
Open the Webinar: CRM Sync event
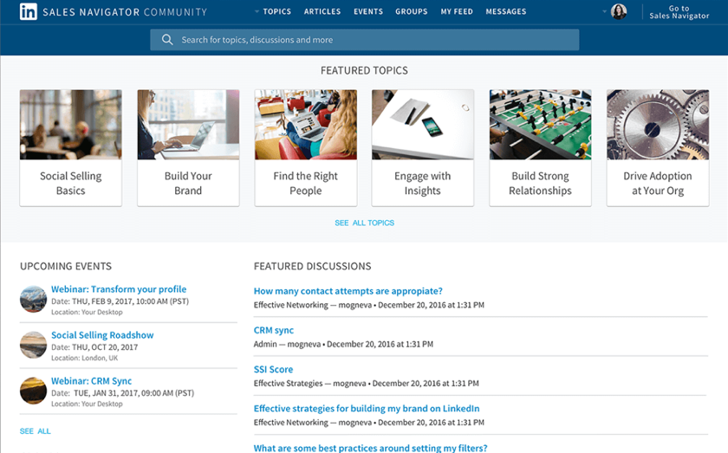click(x=92, y=381)
